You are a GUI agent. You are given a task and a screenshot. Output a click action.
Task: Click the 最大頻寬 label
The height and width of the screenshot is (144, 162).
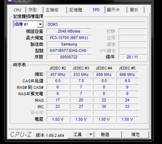[x=35, y=38]
